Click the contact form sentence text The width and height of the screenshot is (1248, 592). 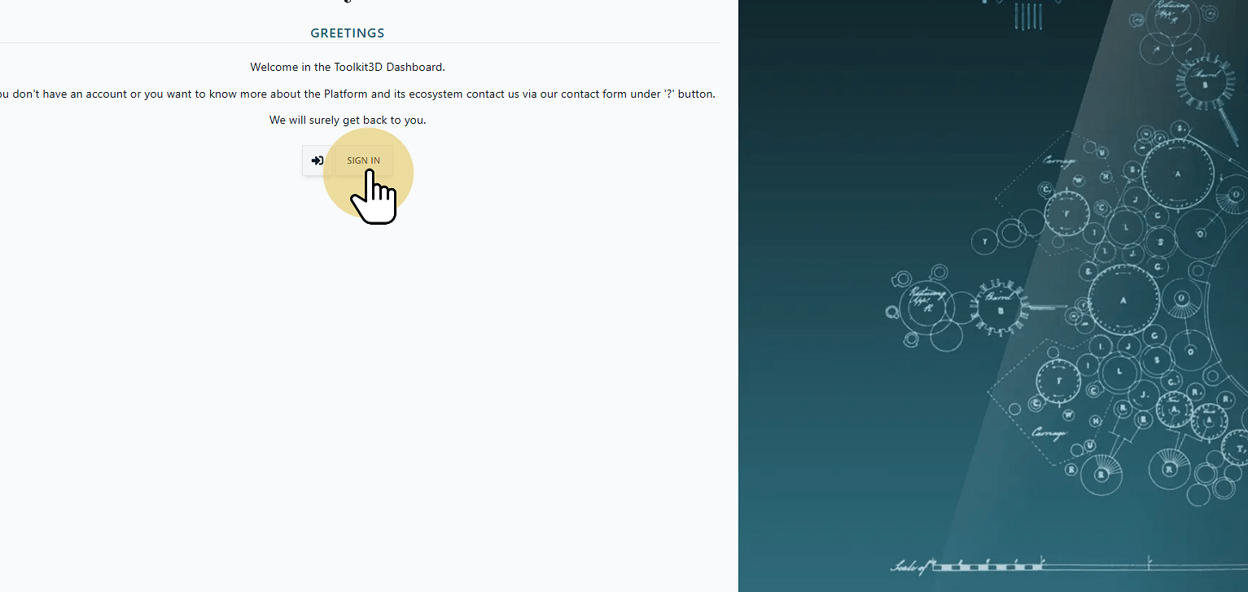[355, 94]
